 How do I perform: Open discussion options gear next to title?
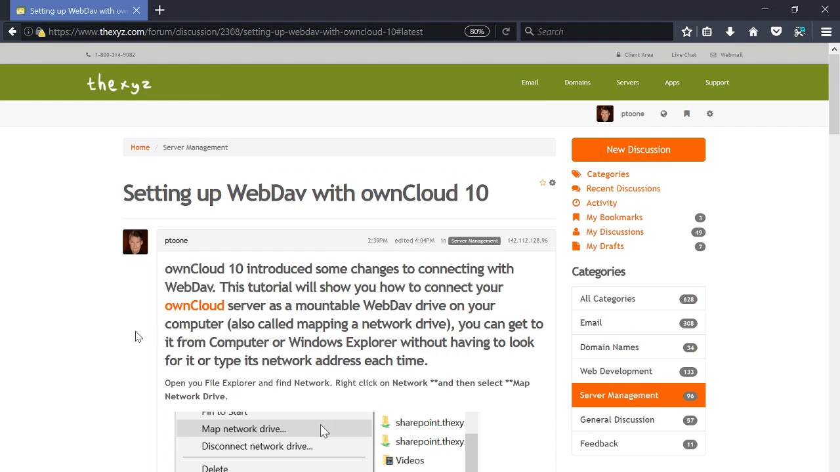(x=552, y=183)
